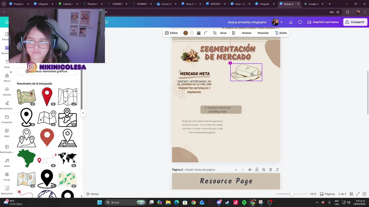Open Windows Start menu
Image resolution: width=369 pixels, height=207 pixels.
[x=99, y=202]
